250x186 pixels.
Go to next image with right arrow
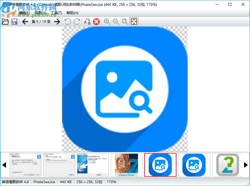57,22
